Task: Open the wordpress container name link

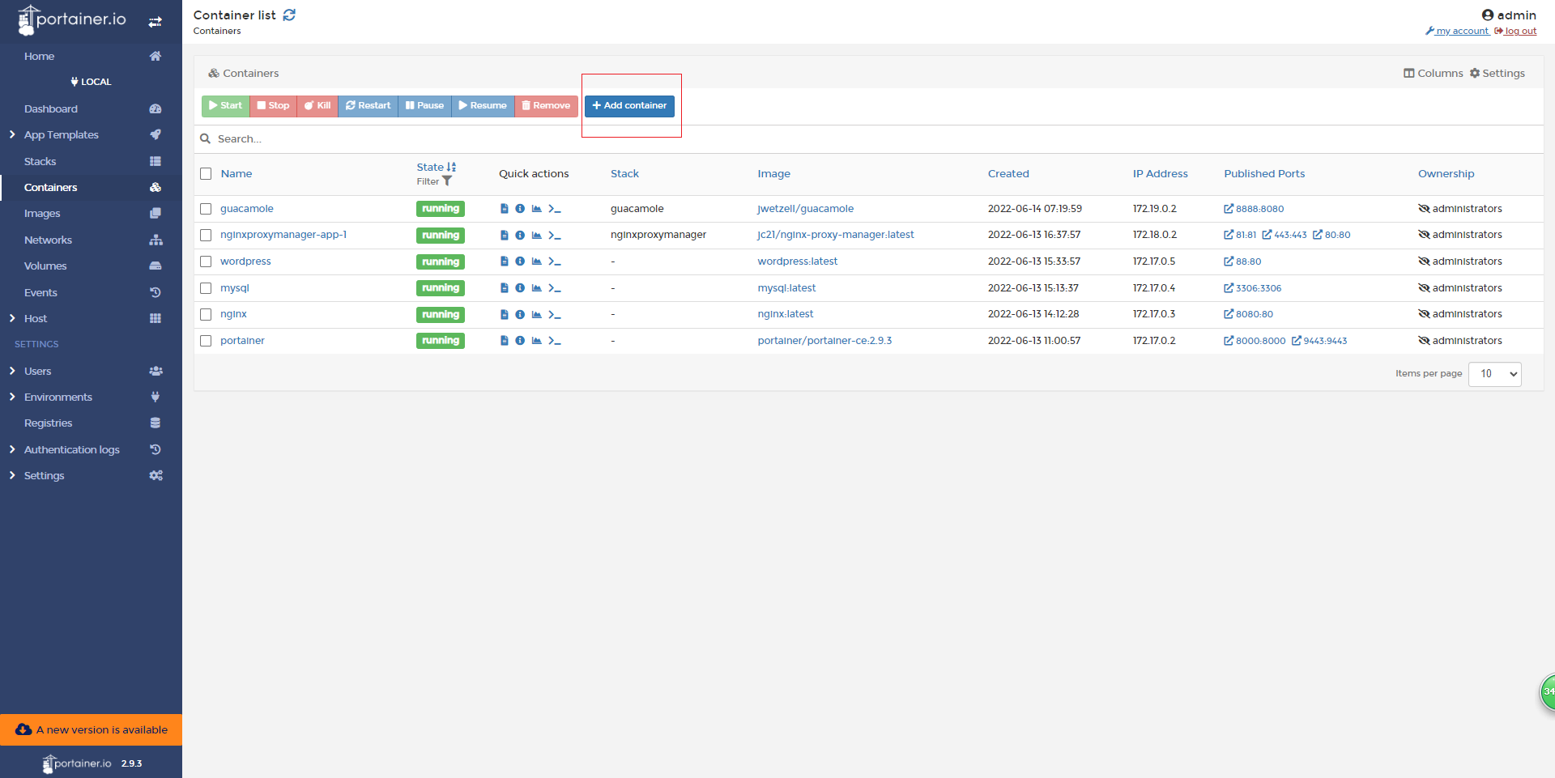Action: coord(245,261)
